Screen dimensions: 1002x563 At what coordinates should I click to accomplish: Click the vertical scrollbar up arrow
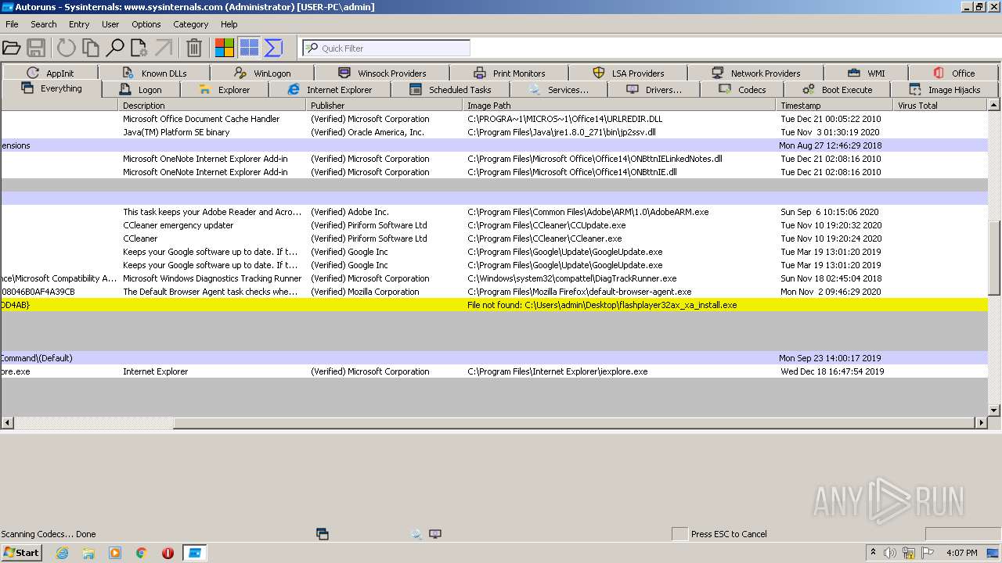tap(994, 105)
